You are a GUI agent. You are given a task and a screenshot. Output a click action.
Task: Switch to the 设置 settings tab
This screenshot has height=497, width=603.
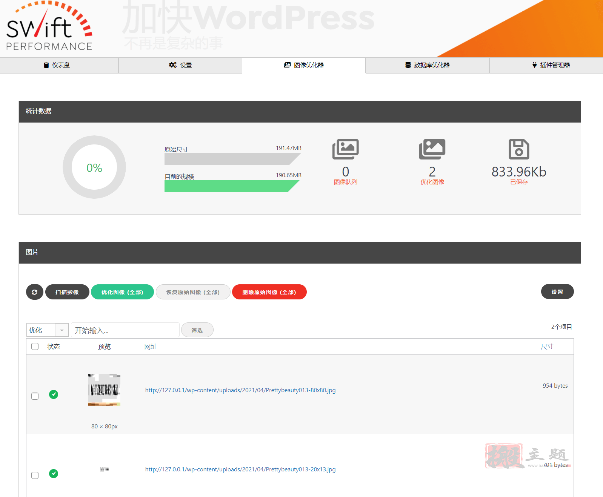(x=180, y=65)
